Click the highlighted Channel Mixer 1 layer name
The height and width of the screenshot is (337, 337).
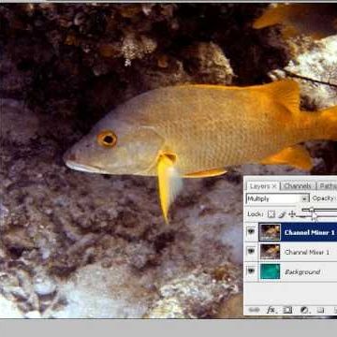[310, 232]
